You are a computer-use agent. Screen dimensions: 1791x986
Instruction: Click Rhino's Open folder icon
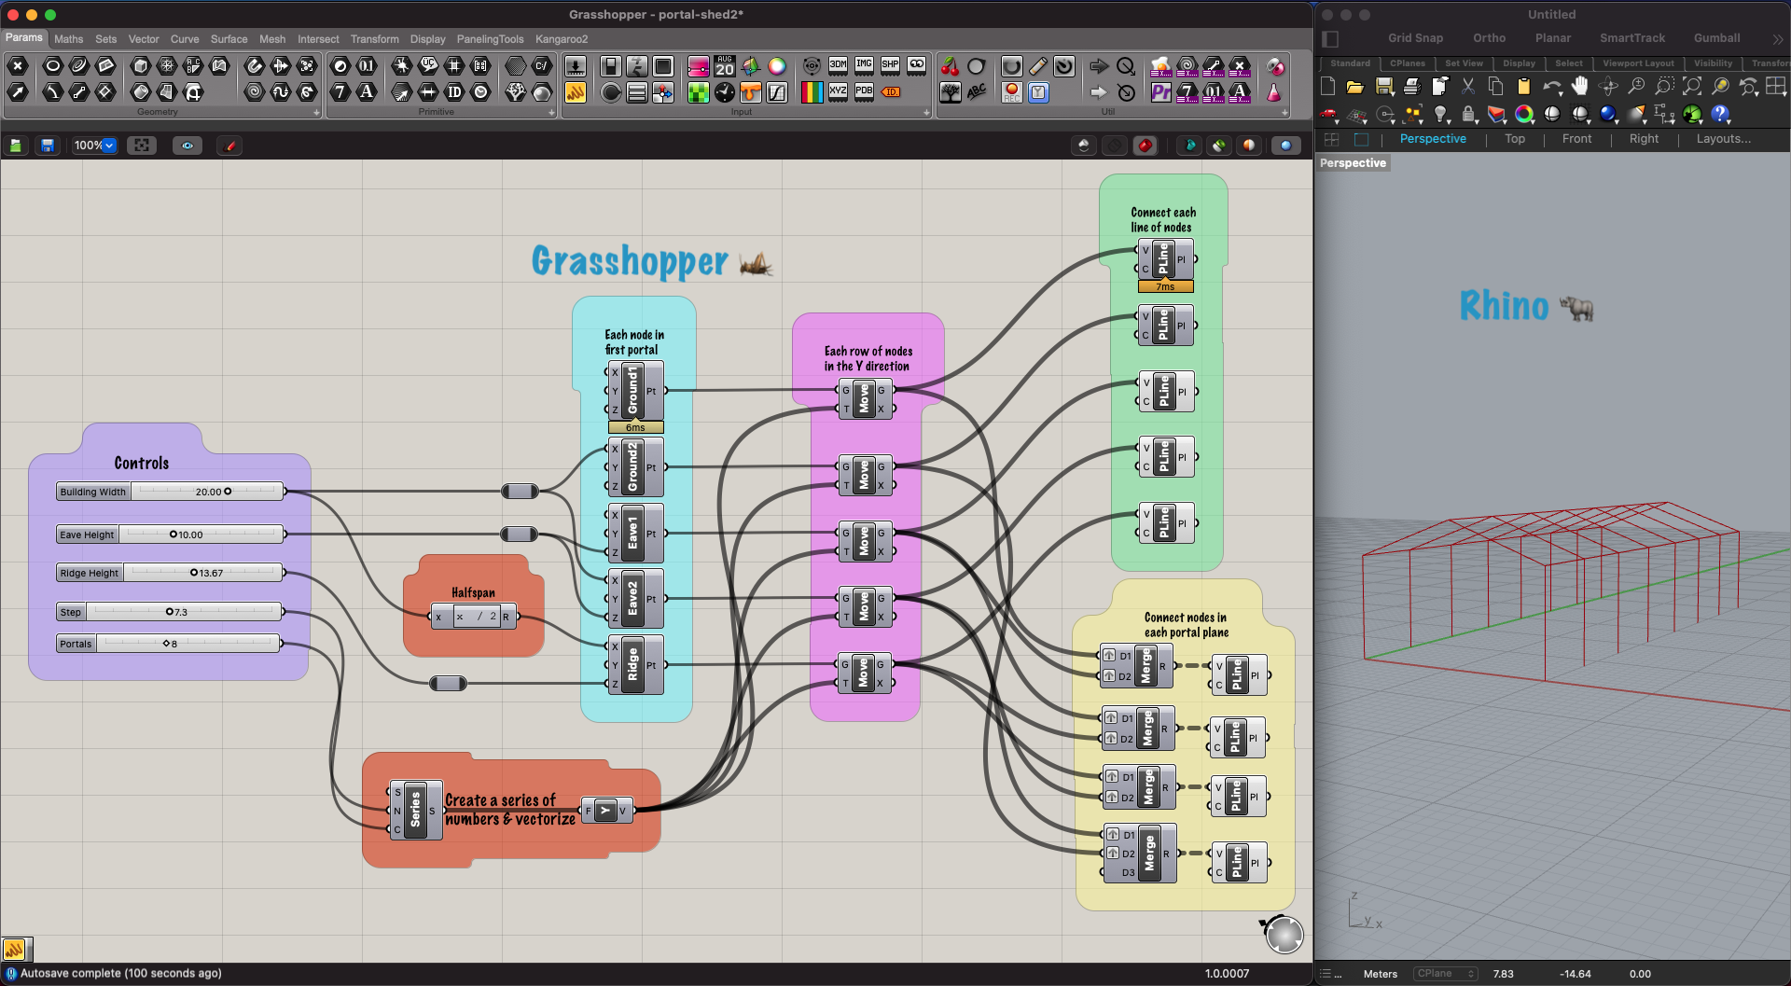(x=1355, y=87)
